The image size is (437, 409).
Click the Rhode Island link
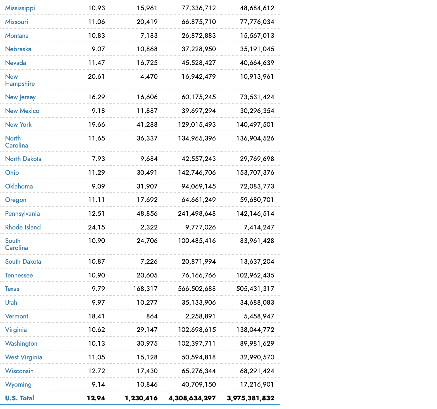pyautogui.click(x=23, y=227)
